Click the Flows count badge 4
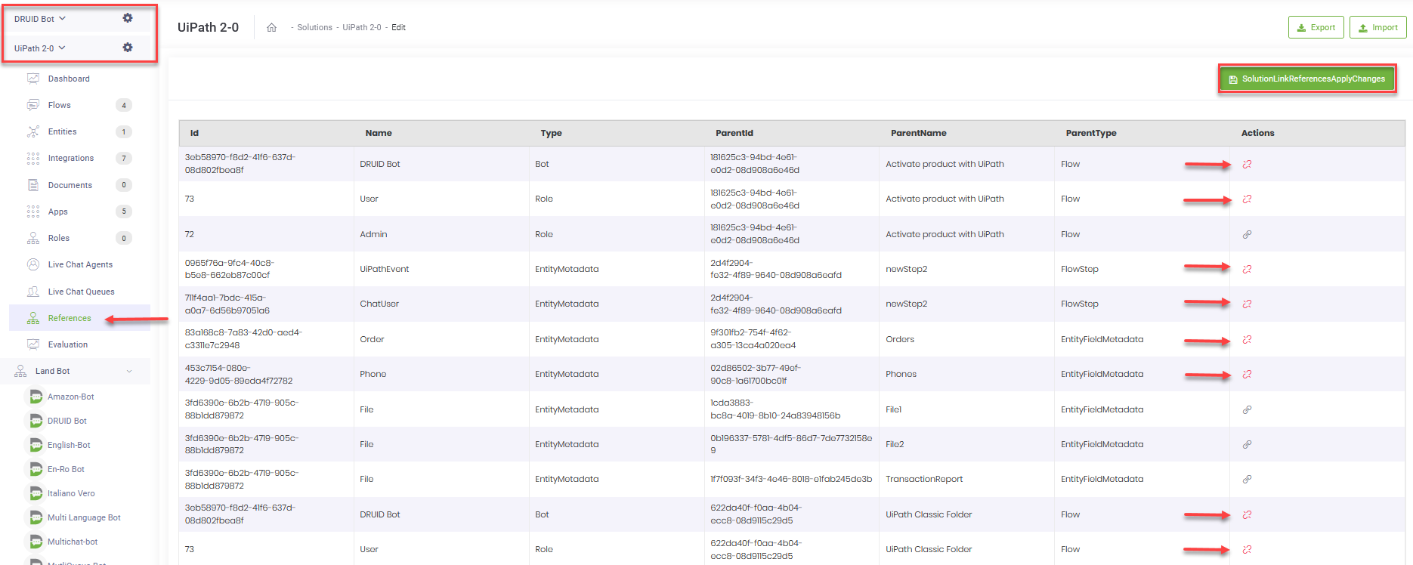This screenshot has width=1413, height=565. (124, 105)
